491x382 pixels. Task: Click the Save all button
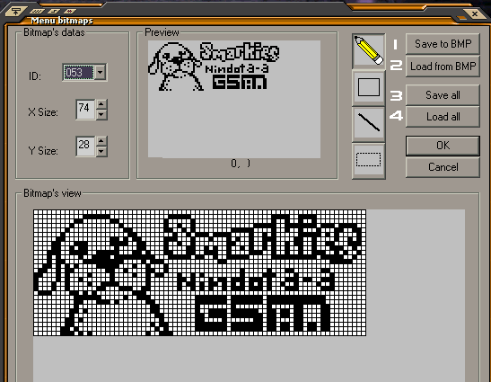[x=443, y=95]
